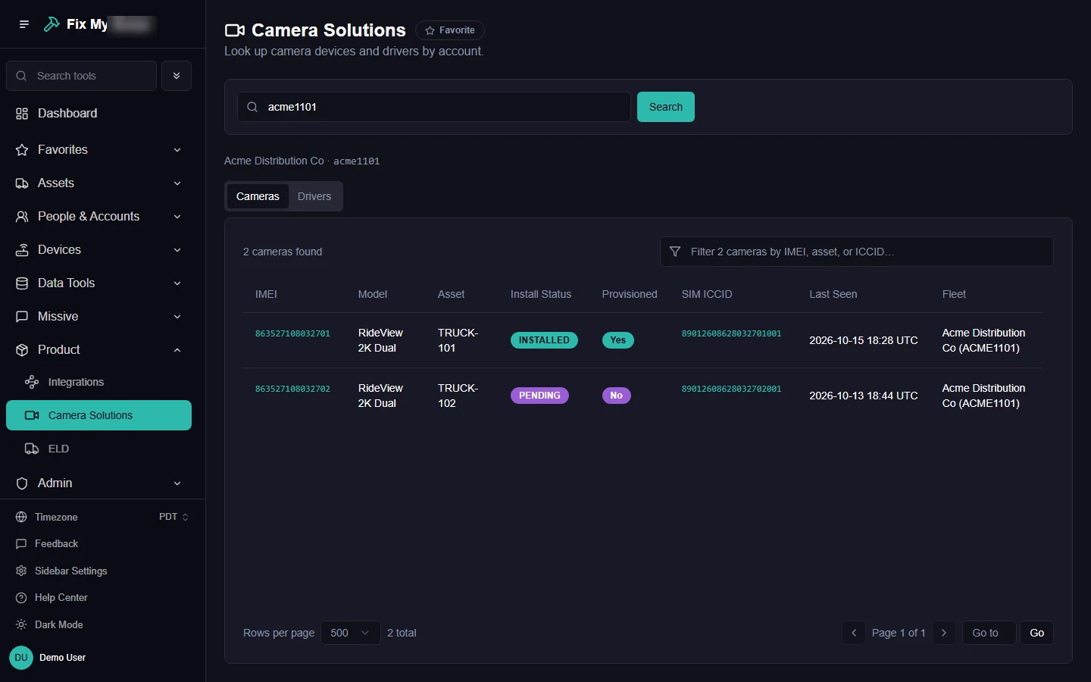Open SIM ICCID 89012608628032702001 link
This screenshot has height=682, width=1091.
click(x=731, y=389)
